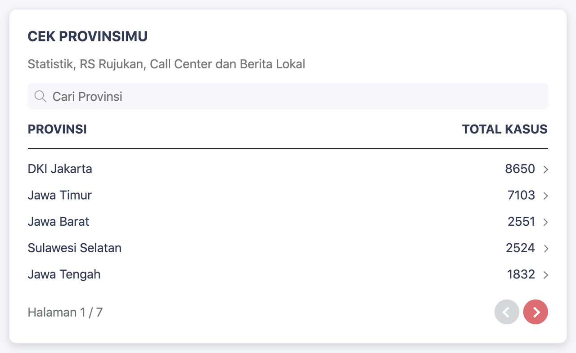Focus the Cari Provinsi search field
This screenshot has width=576, height=353.
288,96
